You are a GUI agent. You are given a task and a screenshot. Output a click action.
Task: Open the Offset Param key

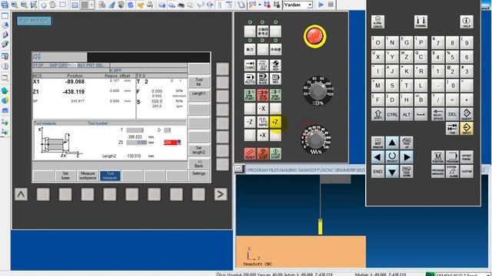point(467,157)
